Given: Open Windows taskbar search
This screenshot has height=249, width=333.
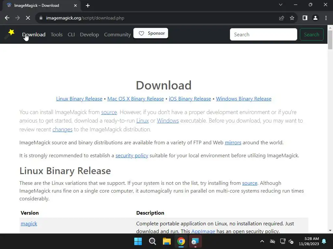Looking at the screenshot, I should [x=153, y=241].
